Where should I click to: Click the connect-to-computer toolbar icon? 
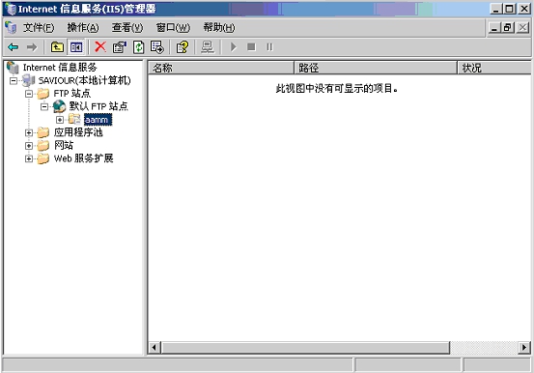coord(208,47)
